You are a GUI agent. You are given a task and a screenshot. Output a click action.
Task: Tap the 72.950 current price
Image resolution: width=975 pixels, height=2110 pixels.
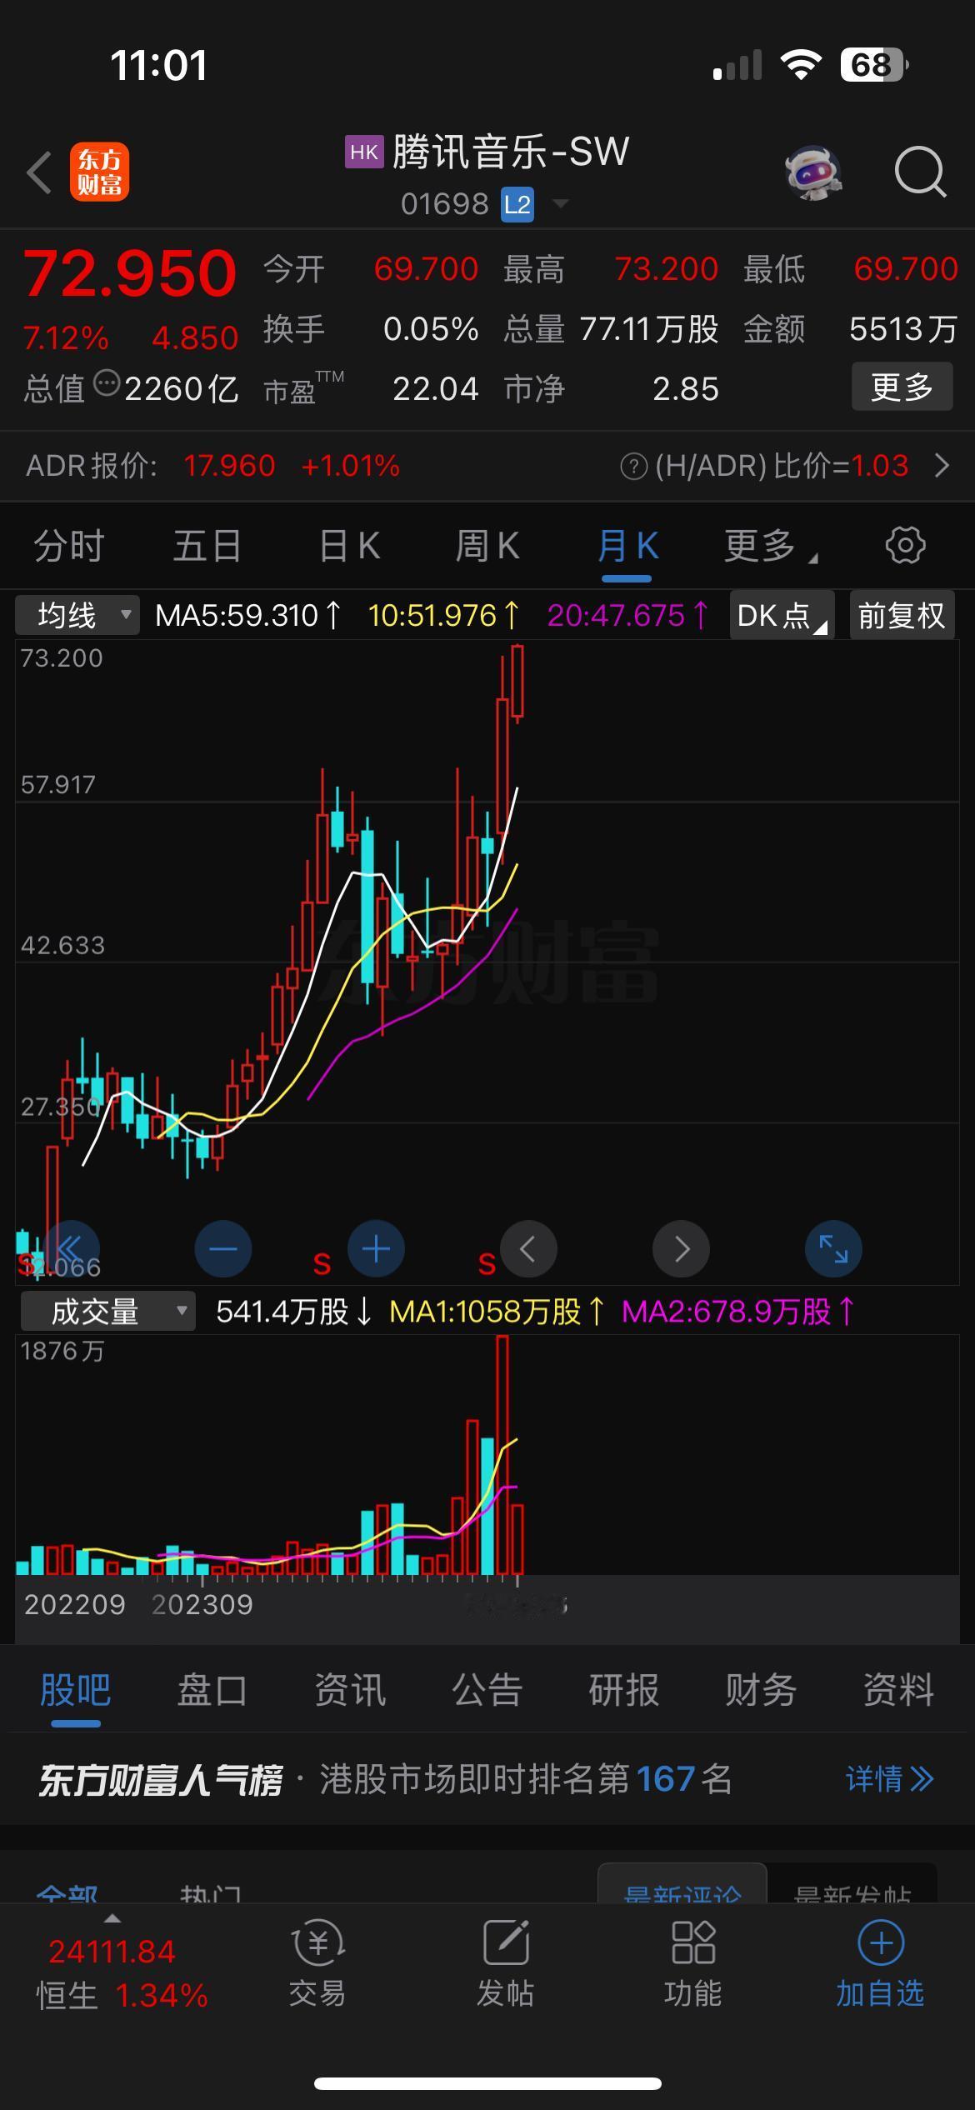click(x=130, y=273)
